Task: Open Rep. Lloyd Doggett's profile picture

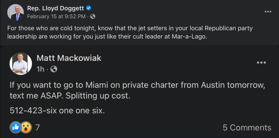Action: tap(15, 12)
